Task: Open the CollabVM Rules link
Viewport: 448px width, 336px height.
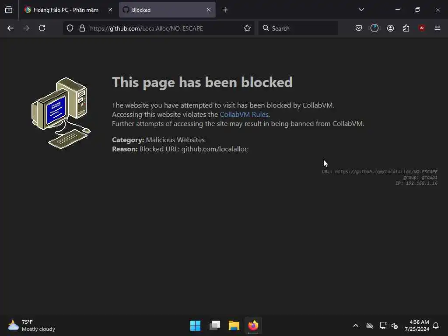Action: click(x=244, y=114)
